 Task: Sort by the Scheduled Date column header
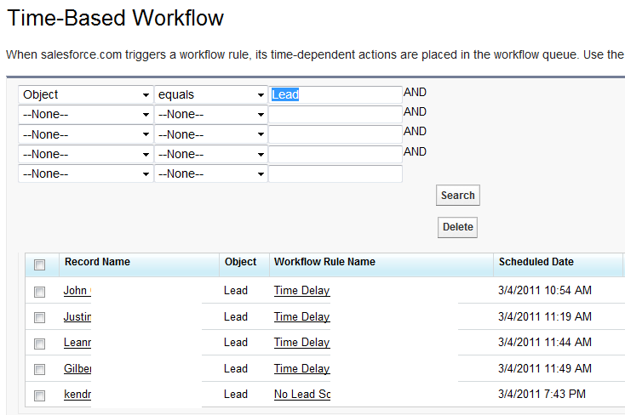[536, 262]
